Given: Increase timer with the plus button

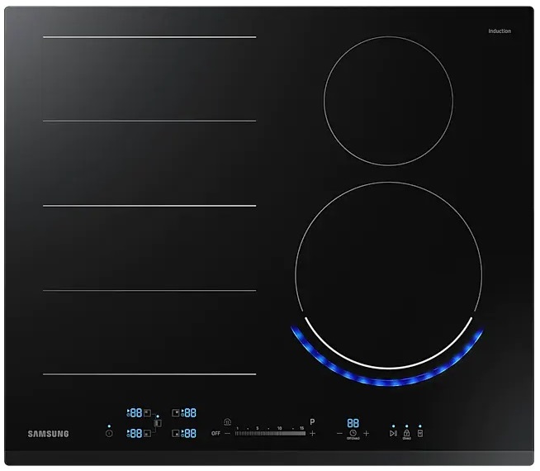Looking at the screenshot, I should pyautogui.click(x=367, y=433).
